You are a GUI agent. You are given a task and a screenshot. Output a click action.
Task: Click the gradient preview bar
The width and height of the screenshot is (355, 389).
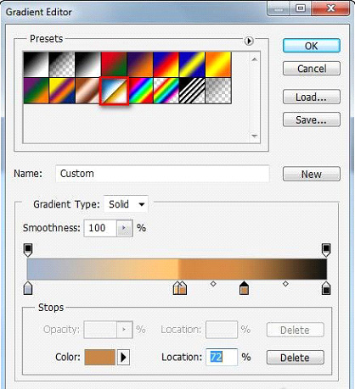[x=177, y=269]
